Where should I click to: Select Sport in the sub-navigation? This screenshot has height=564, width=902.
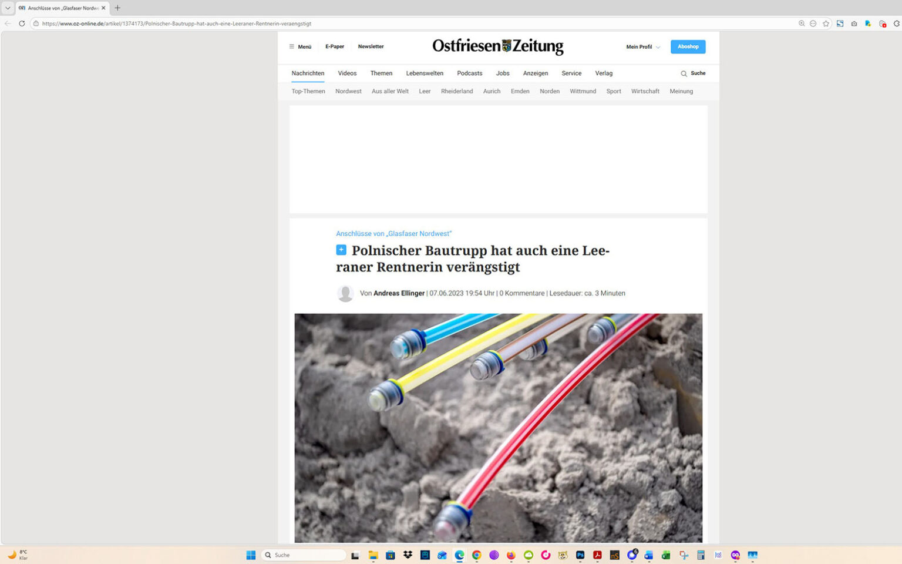click(613, 91)
